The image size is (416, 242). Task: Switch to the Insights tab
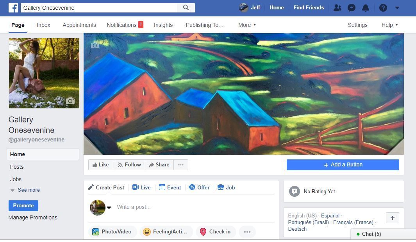pyautogui.click(x=163, y=25)
